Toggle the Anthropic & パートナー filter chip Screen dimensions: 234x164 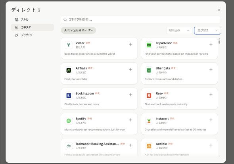pyautogui.click(x=79, y=30)
